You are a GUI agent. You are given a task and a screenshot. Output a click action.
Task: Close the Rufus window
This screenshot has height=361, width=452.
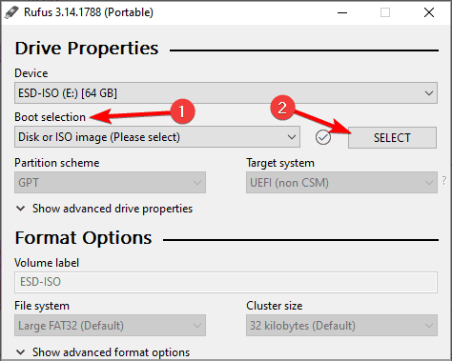tap(429, 12)
